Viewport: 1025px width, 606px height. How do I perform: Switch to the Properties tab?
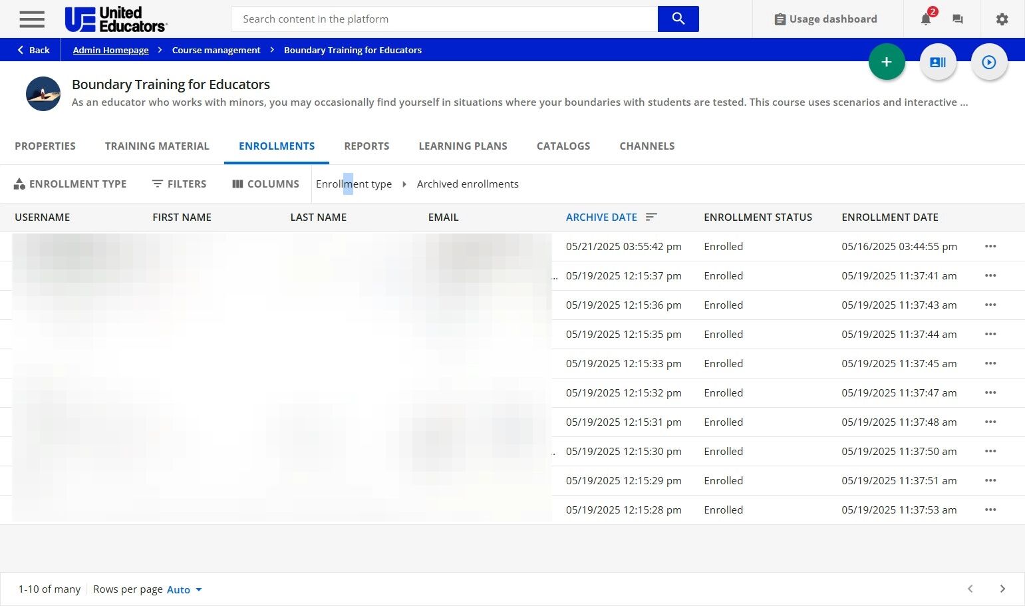(x=45, y=146)
